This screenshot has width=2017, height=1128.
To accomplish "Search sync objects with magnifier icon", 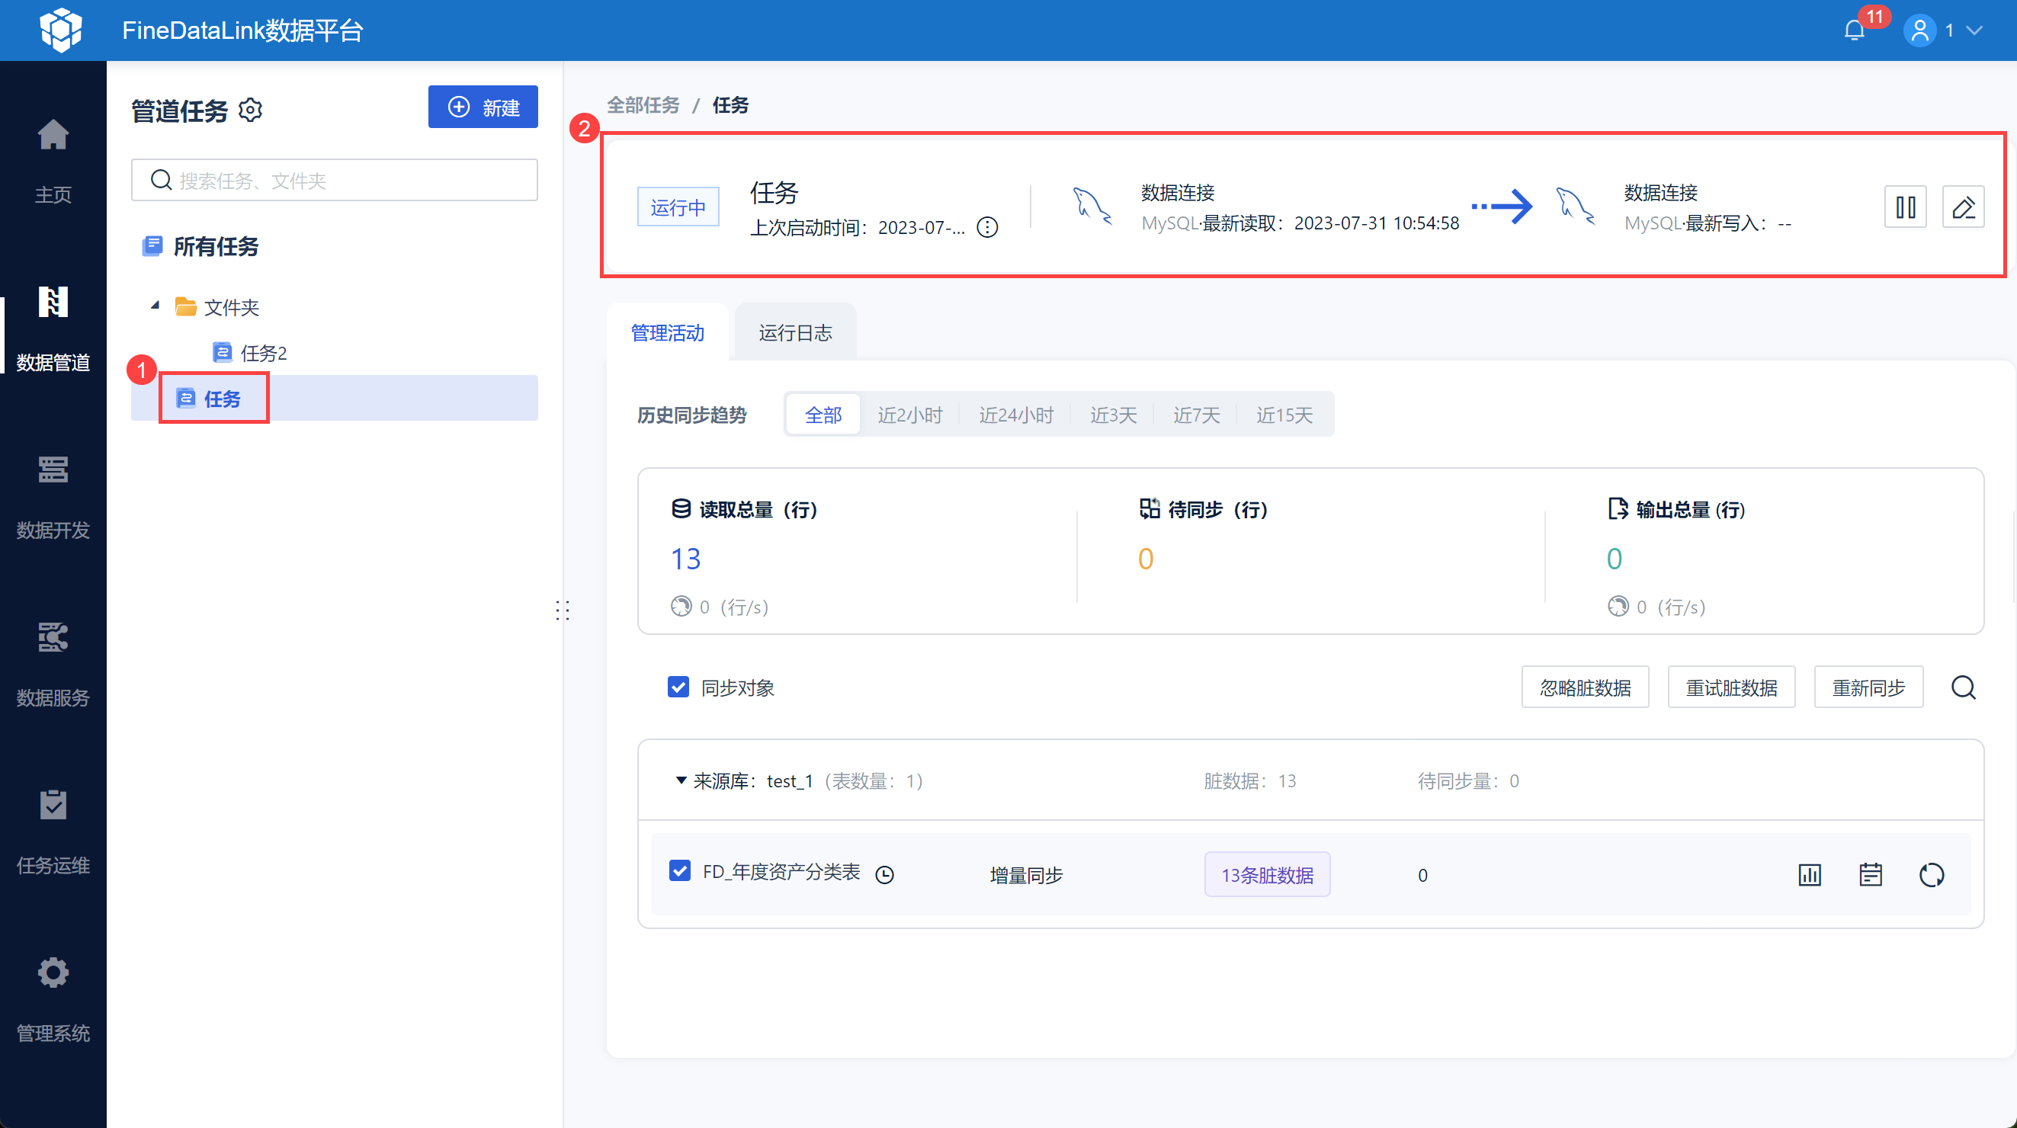I will coord(1962,687).
